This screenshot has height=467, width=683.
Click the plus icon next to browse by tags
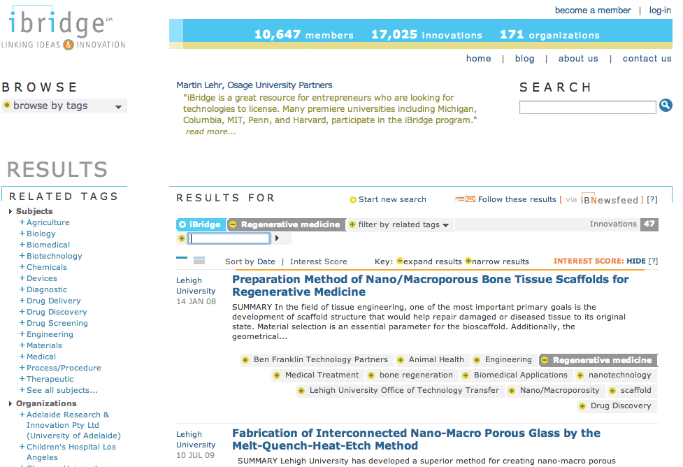[x=7, y=105]
